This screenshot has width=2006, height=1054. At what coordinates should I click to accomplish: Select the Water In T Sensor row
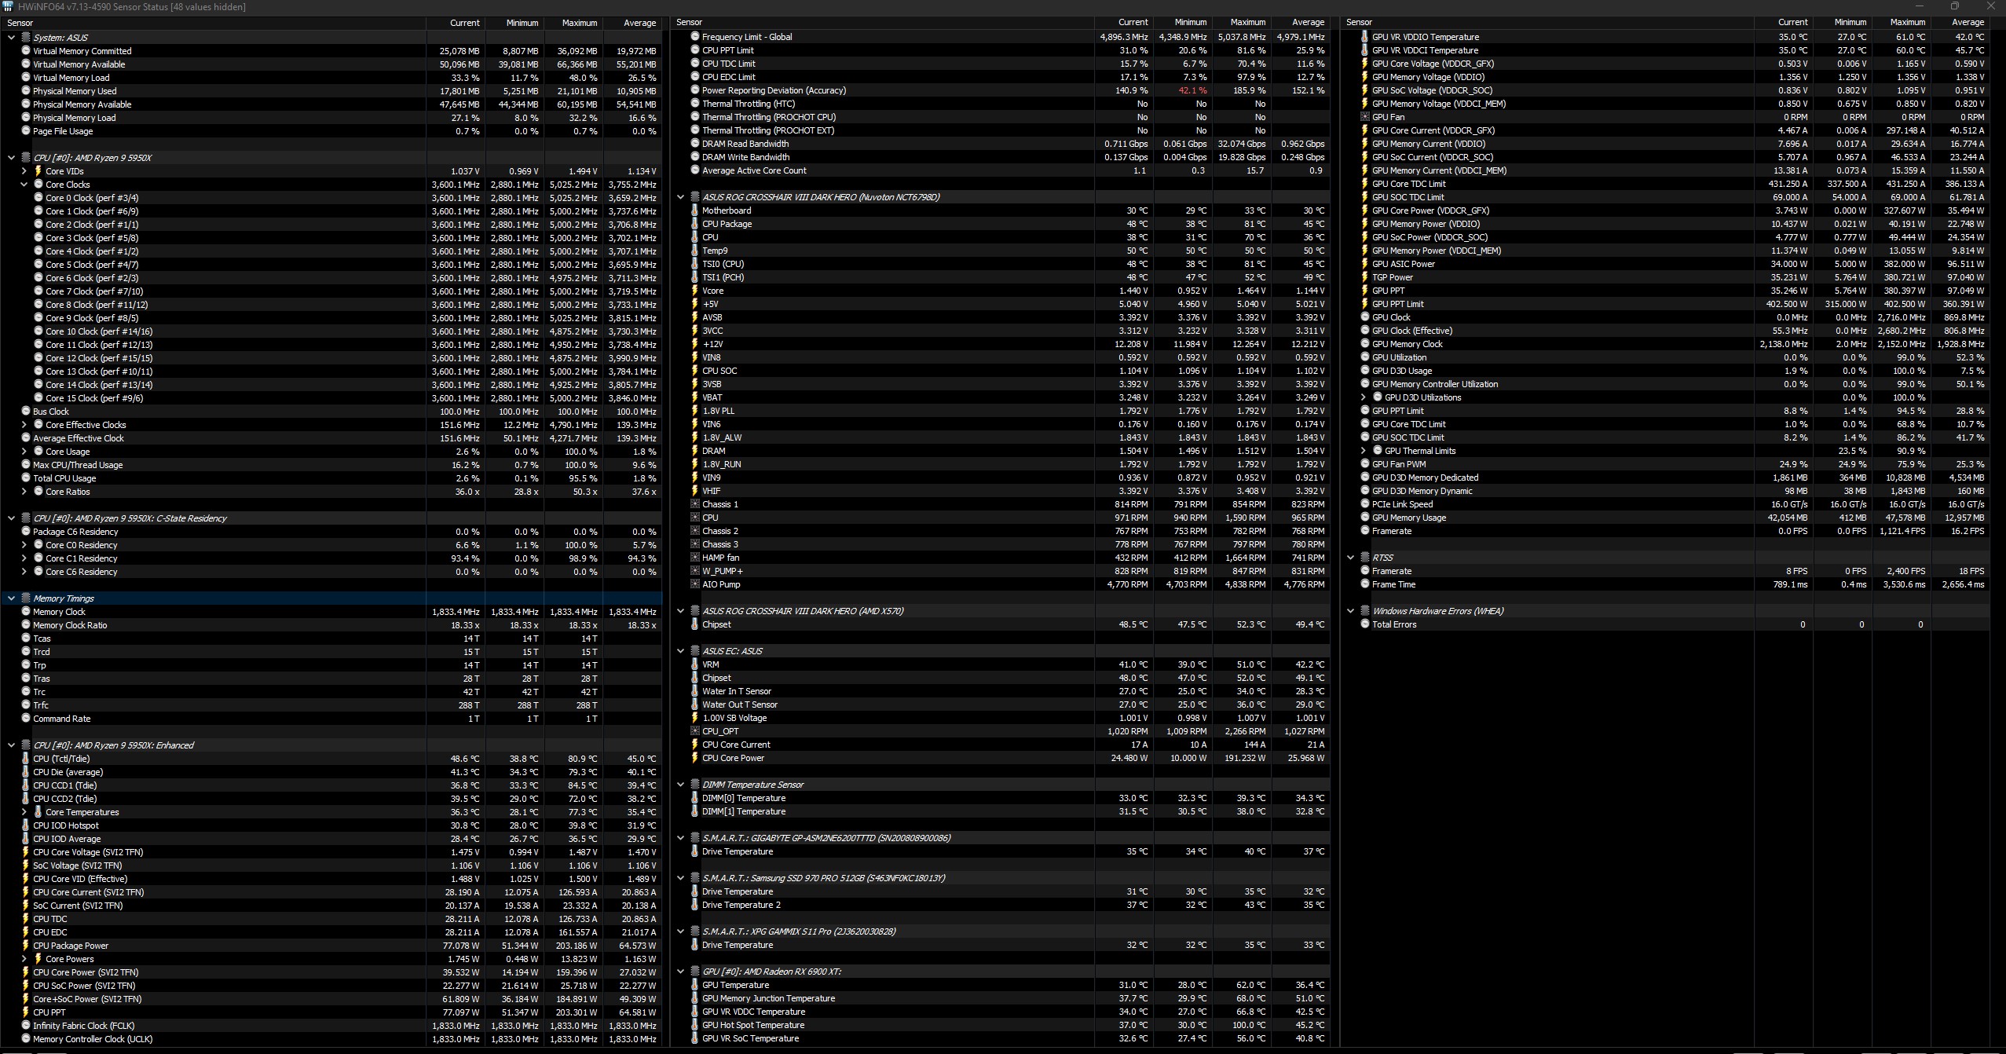point(736,691)
